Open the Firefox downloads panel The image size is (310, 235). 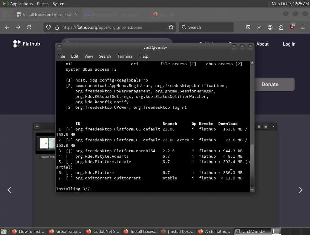tap(259, 27)
